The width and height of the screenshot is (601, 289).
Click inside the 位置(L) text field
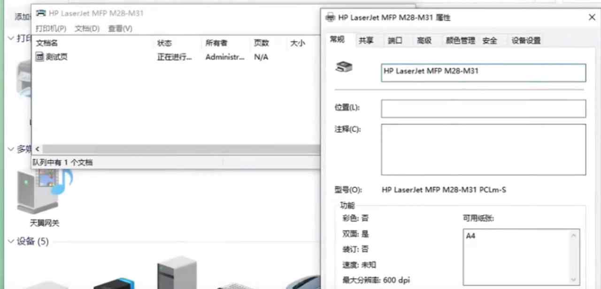click(483, 108)
